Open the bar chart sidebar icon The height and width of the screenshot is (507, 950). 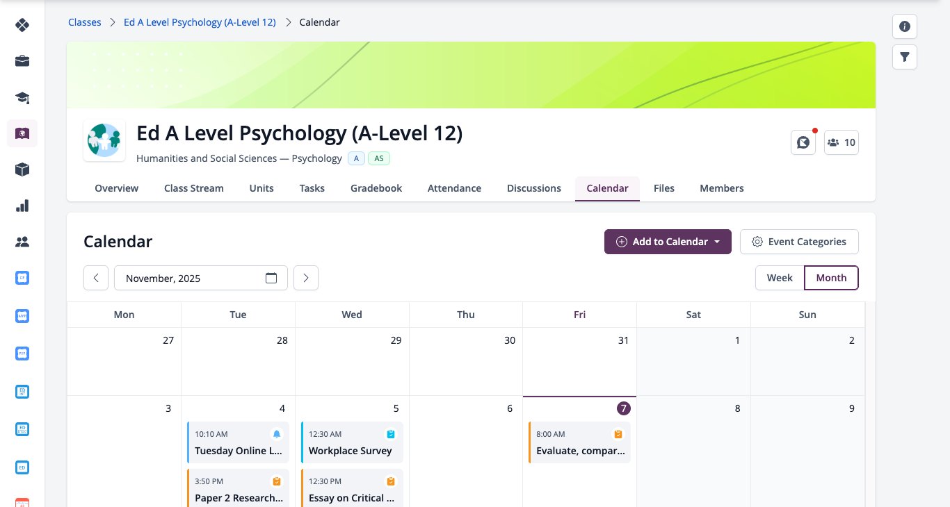coord(22,206)
